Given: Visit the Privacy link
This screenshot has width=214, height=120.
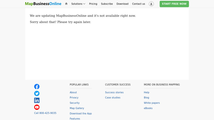Looking at the screenshot, I should coord(74,98).
